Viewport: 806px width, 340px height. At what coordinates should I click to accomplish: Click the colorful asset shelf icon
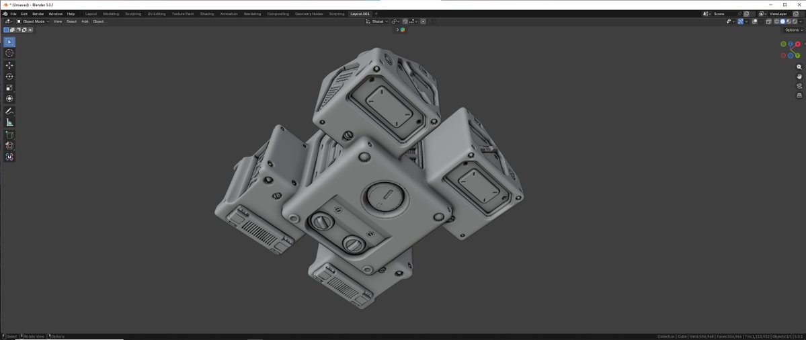pyautogui.click(x=403, y=30)
